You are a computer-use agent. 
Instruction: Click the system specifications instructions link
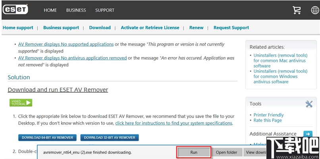(173, 123)
